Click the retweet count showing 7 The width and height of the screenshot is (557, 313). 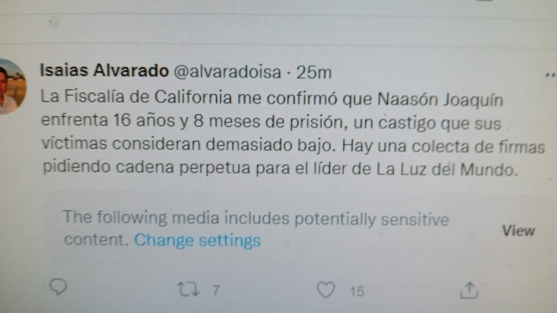pos(216,291)
